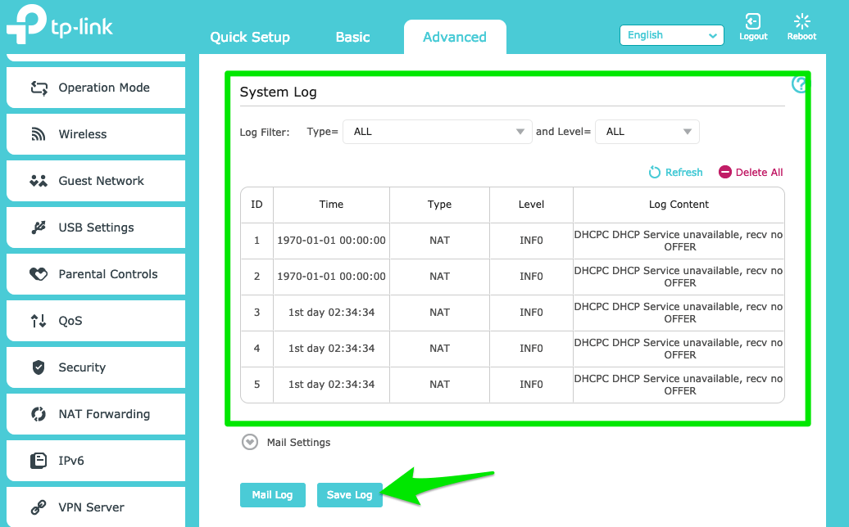The image size is (849, 527).
Task: Click the Reboot icon
Action: click(x=802, y=21)
